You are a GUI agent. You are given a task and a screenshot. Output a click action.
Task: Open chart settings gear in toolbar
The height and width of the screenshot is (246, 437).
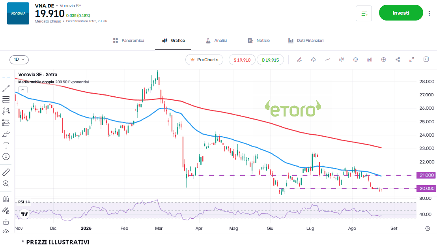click(355, 59)
